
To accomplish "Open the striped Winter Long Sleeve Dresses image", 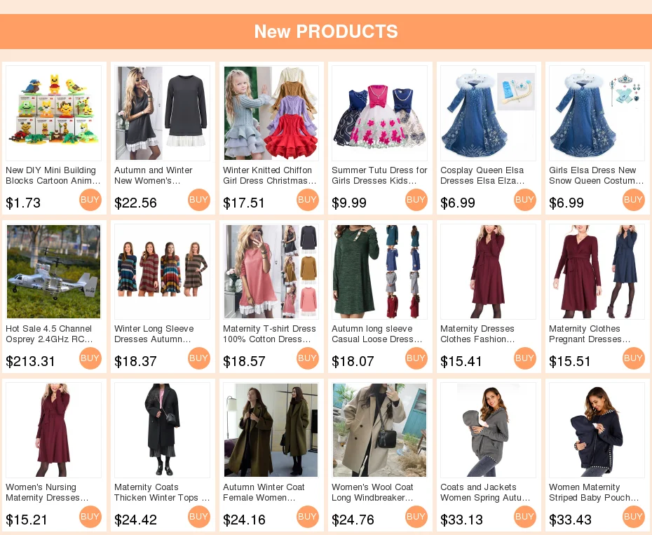I will [x=162, y=271].
